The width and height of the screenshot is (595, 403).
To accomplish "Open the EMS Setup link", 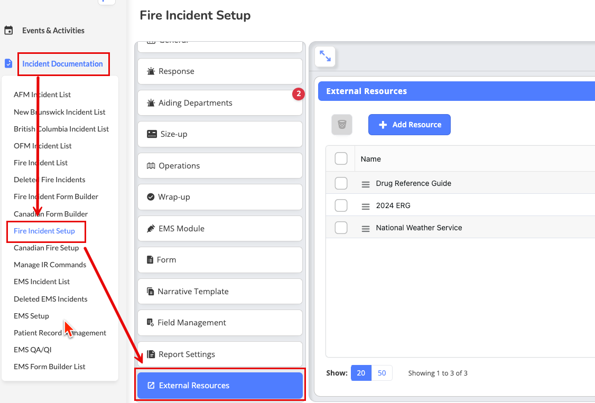I will (x=31, y=316).
